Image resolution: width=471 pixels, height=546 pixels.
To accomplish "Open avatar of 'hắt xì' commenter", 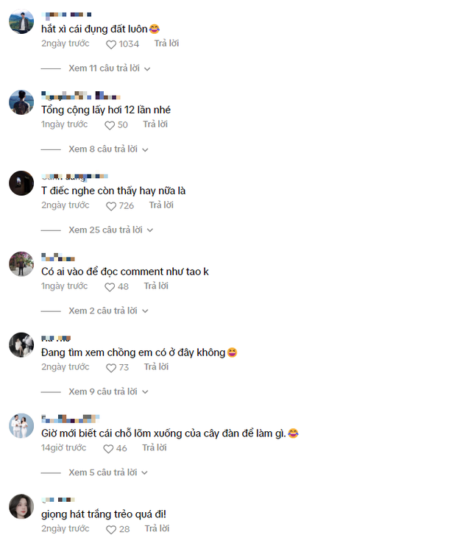I will (x=21, y=21).
